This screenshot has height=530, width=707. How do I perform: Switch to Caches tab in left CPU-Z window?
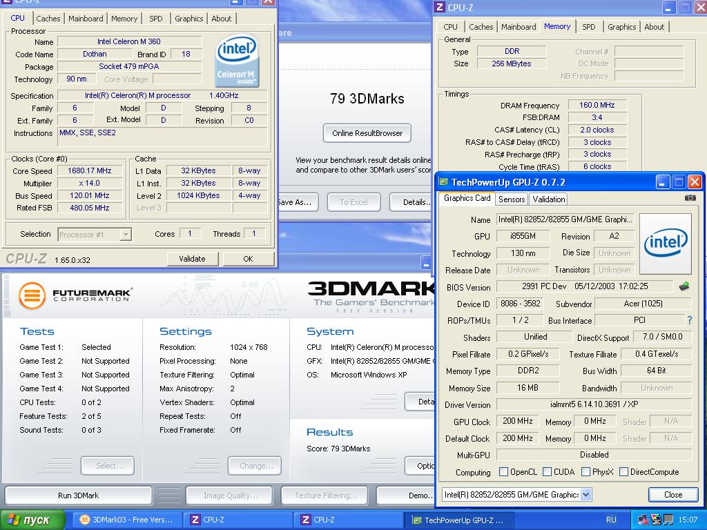(x=48, y=19)
